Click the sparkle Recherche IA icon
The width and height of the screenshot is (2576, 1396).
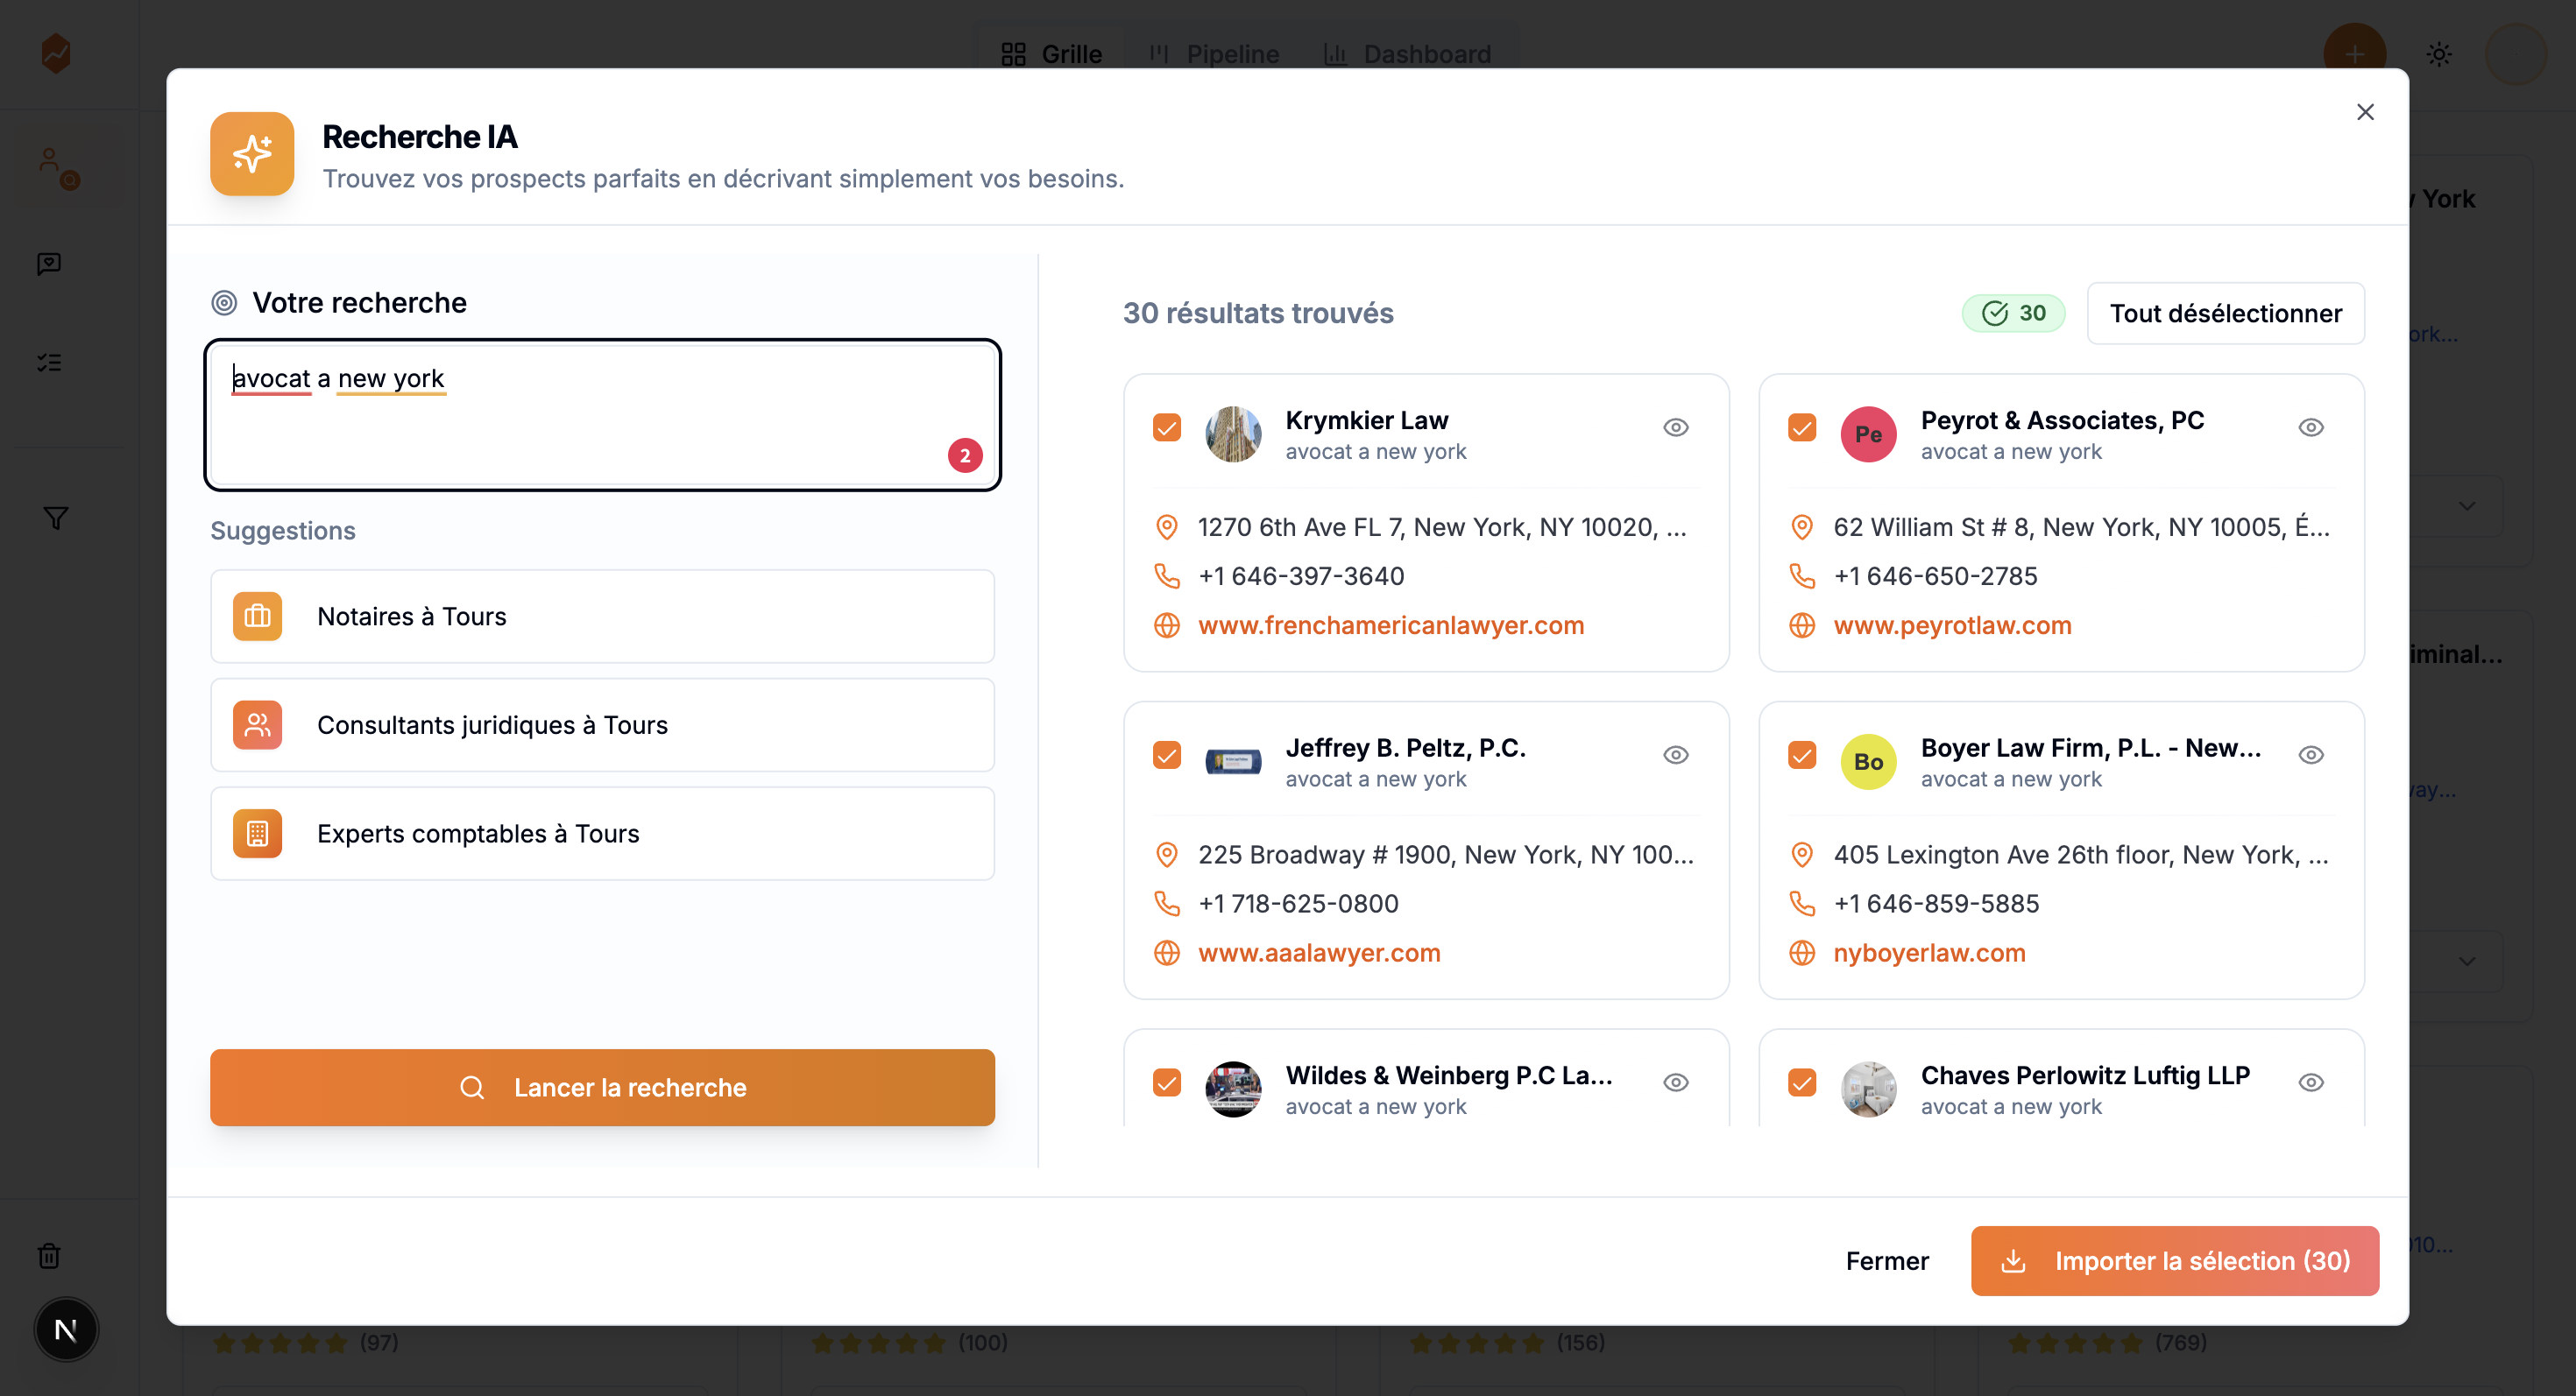pyautogui.click(x=252, y=154)
